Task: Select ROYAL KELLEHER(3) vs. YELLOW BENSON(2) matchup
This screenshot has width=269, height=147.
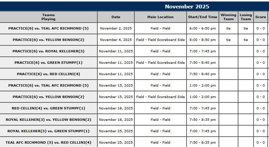Action: (48, 120)
